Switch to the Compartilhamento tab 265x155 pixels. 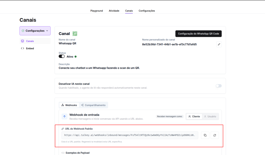point(93,105)
